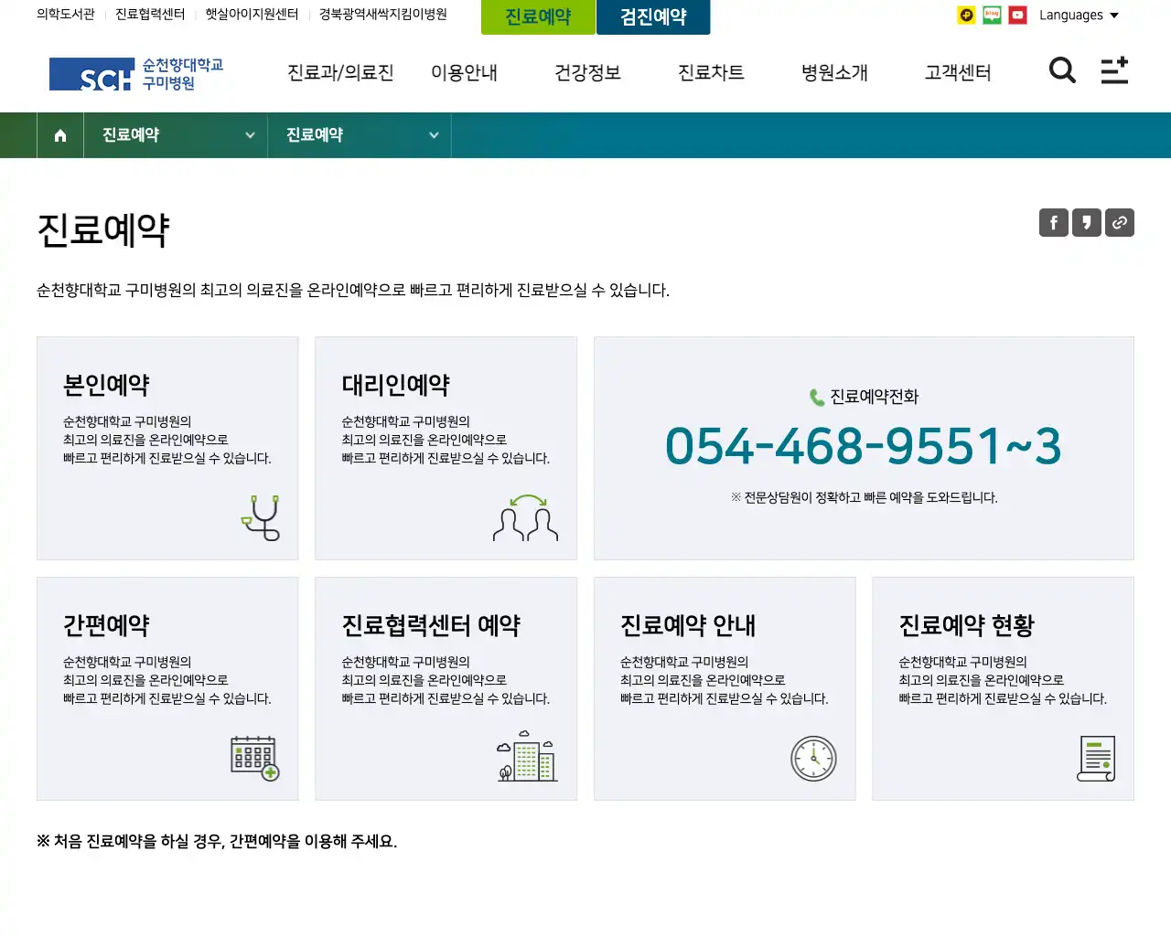Switch to the 검진예약 tab
Screen dimensions: 1171x936
click(x=653, y=17)
